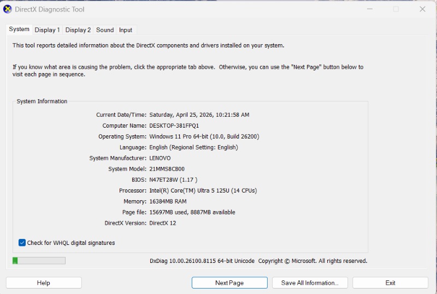The height and width of the screenshot is (294, 437).
Task: Click the Operating System value text
Action: click(x=204, y=136)
